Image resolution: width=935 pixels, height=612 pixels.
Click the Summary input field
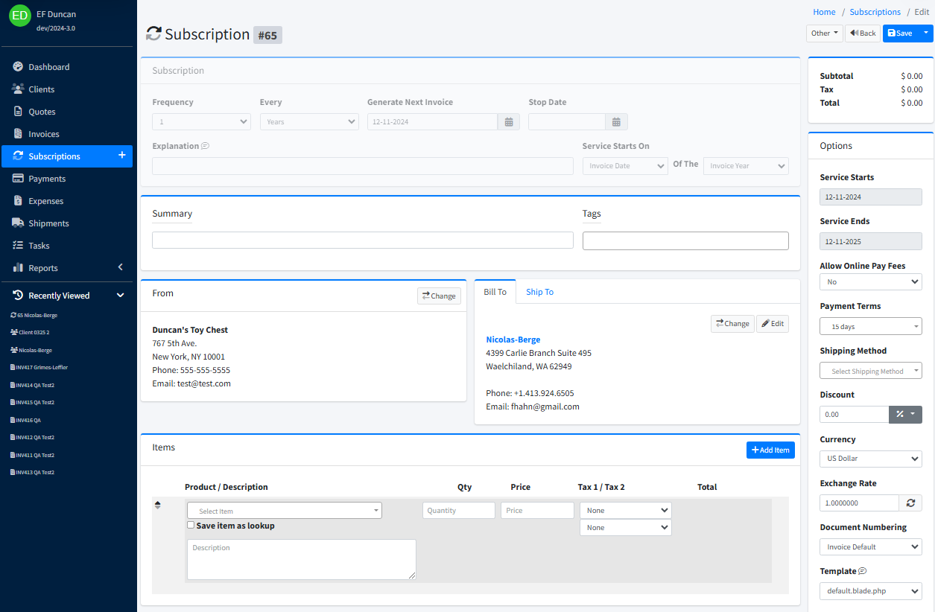pyautogui.click(x=362, y=240)
